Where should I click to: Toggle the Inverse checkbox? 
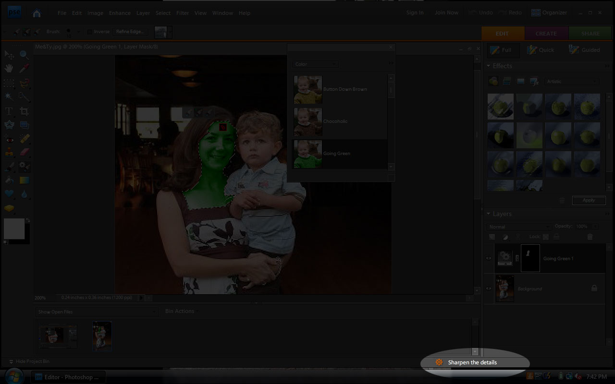click(90, 32)
